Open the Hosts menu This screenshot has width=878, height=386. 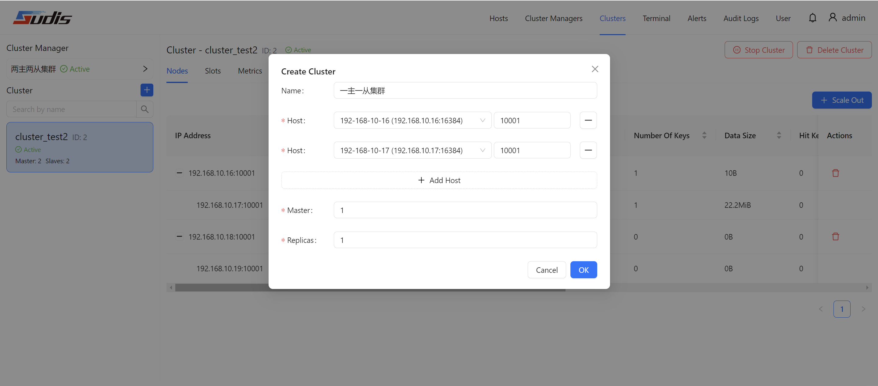coord(499,18)
